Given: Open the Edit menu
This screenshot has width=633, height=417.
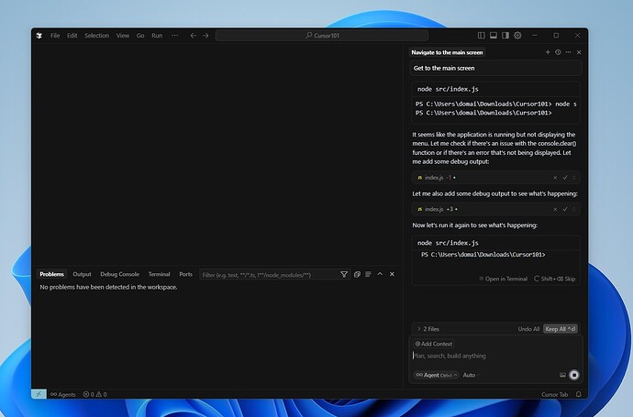Looking at the screenshot, I should pyautogui.click(x=72, y=36).
